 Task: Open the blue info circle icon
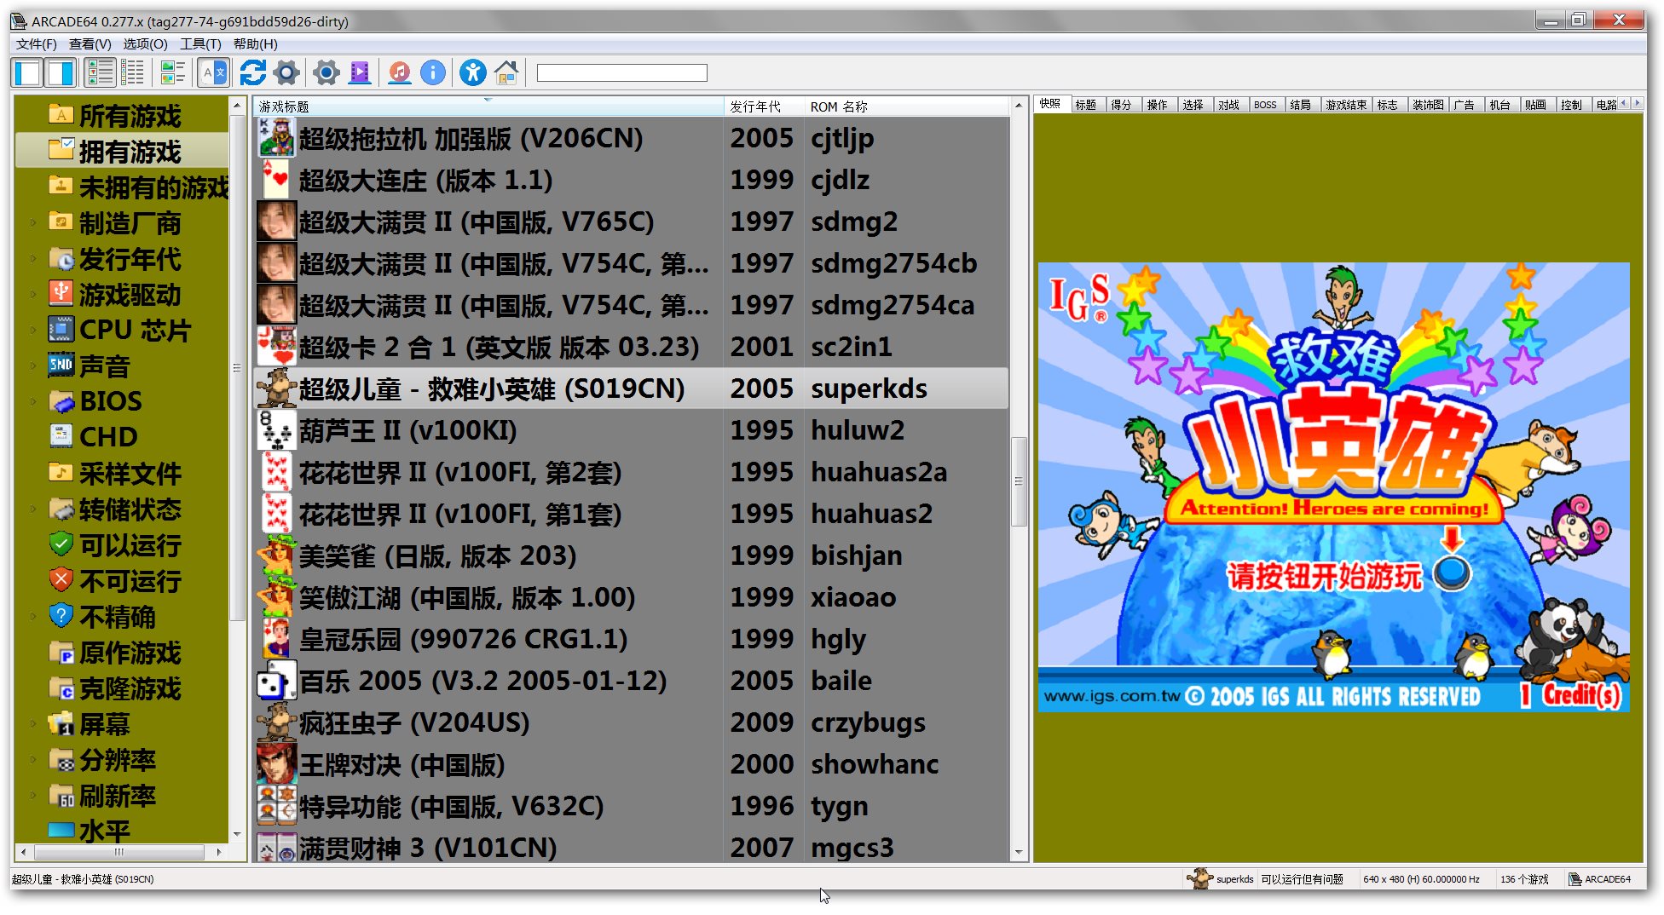click(433, 73)
